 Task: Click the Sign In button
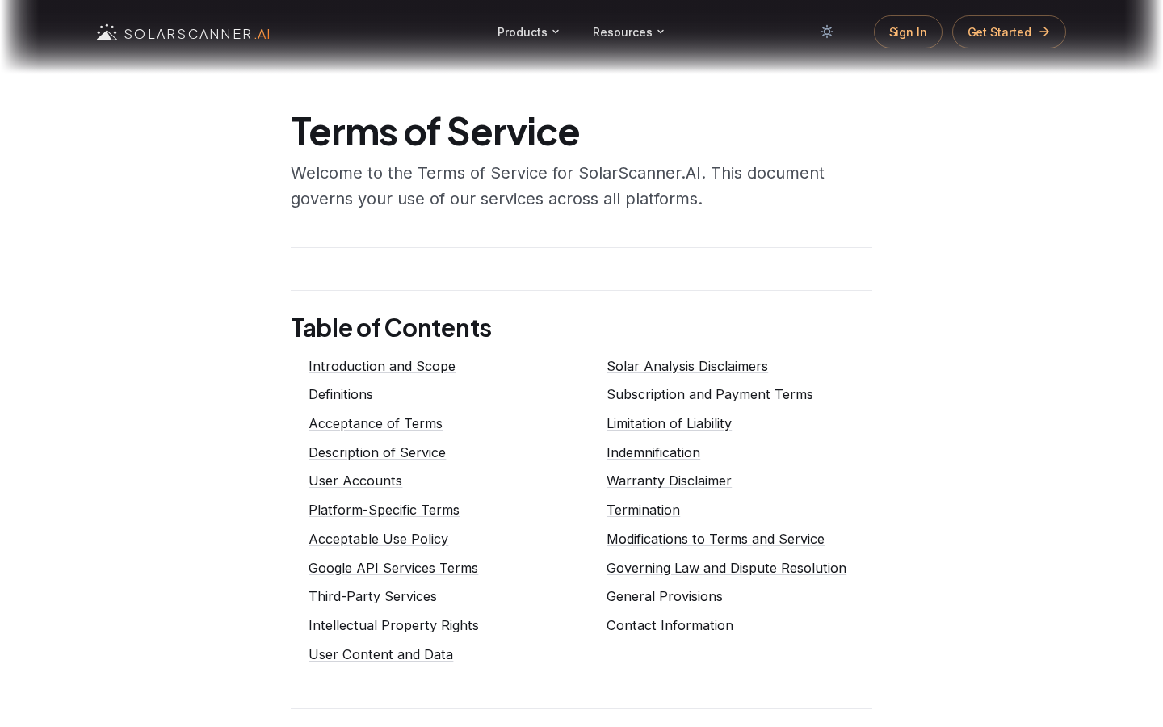pyautogui.click(x=908, y=32)
